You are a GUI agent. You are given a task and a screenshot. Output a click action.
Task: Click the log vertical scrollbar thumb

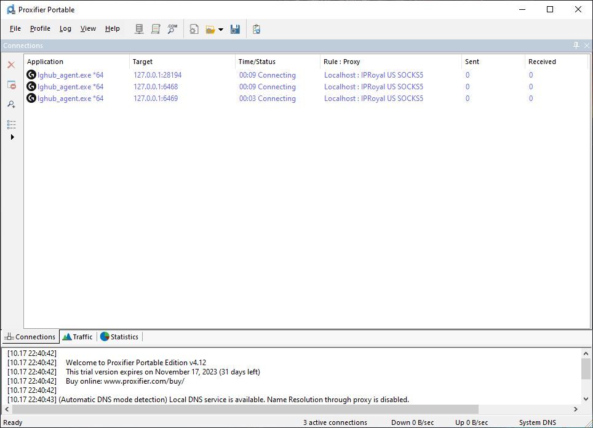(x=586, y=368)
